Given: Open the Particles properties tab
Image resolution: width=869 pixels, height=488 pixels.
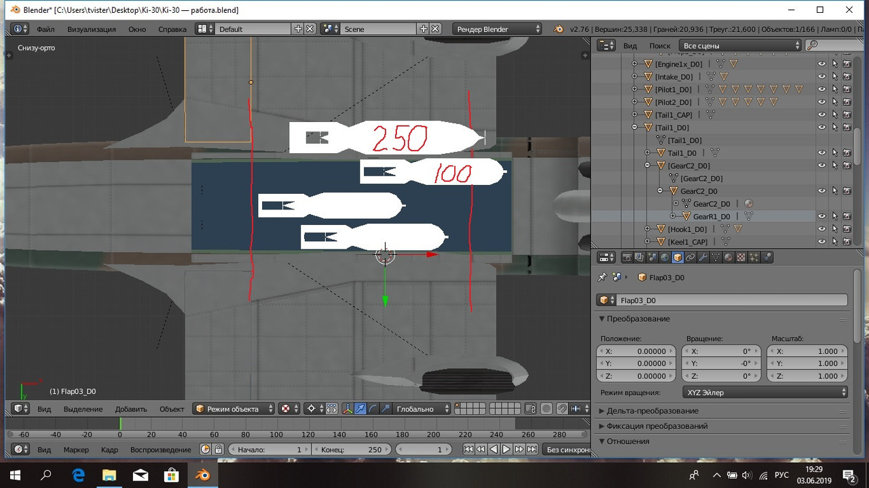Looking at the screenshot, I should (x=754, y=258).
